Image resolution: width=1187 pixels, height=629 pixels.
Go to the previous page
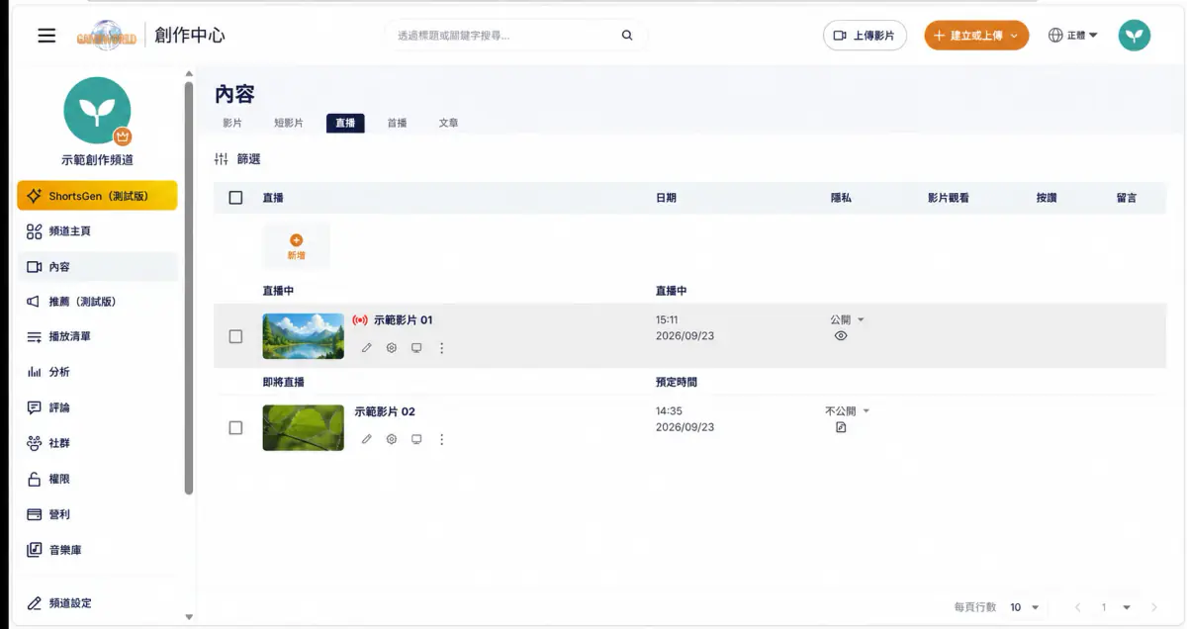pos(1078,607)
